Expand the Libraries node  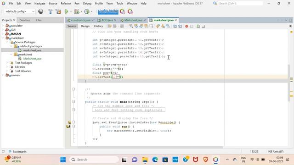click(7, 67)
